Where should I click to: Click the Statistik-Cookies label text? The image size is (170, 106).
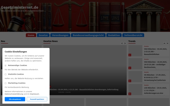(x=16, y=74)
